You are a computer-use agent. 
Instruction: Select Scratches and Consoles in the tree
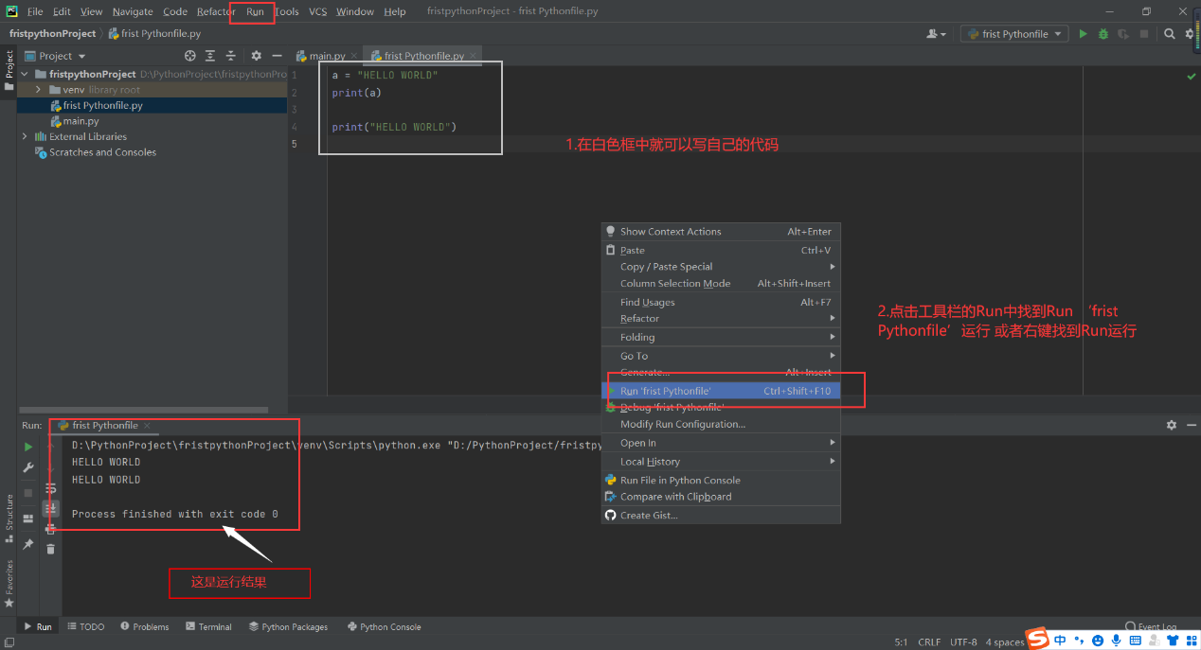102,152
